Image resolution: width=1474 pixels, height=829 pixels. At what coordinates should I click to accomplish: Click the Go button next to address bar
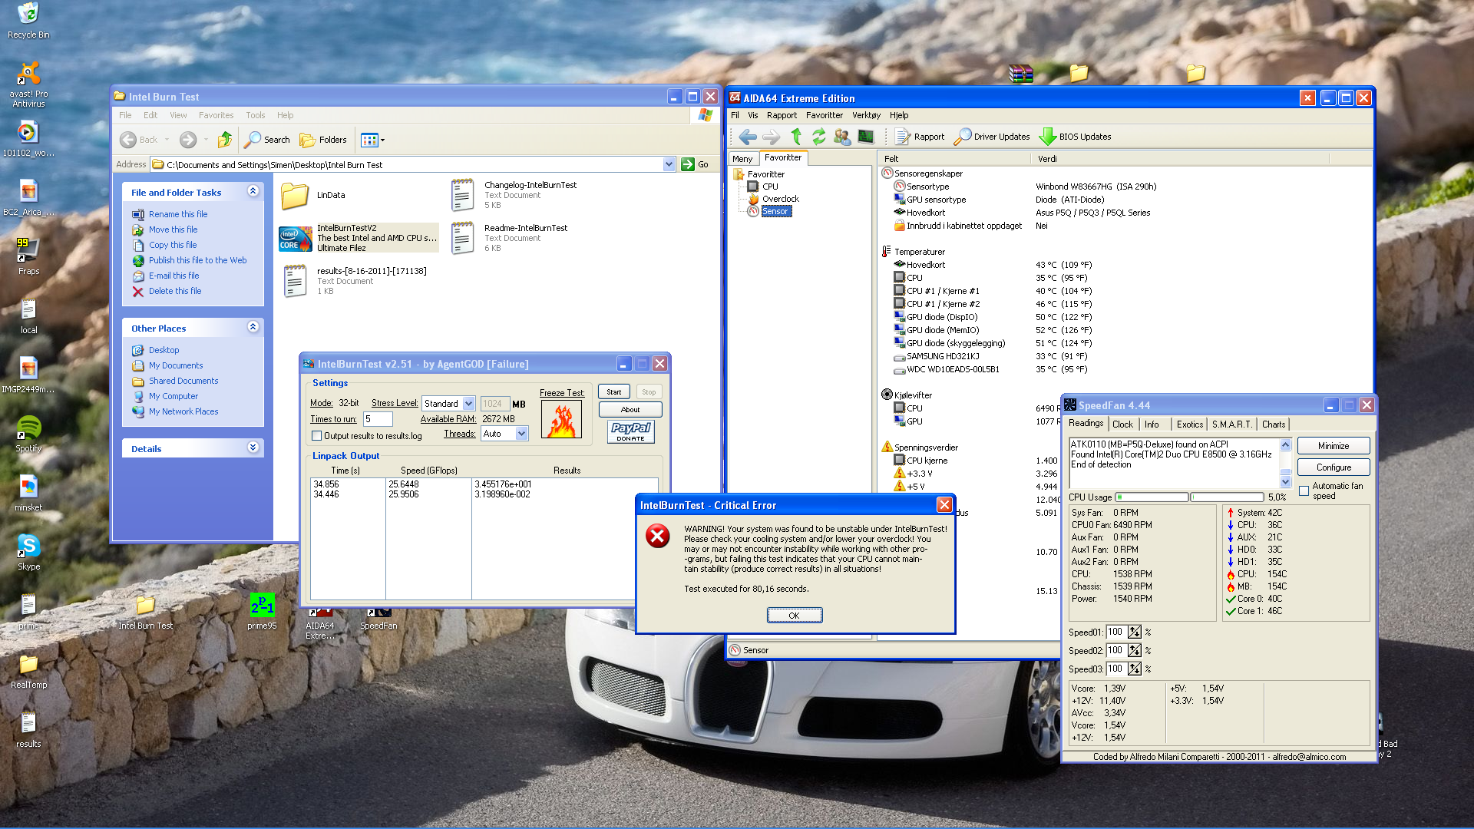click(695, 164)
